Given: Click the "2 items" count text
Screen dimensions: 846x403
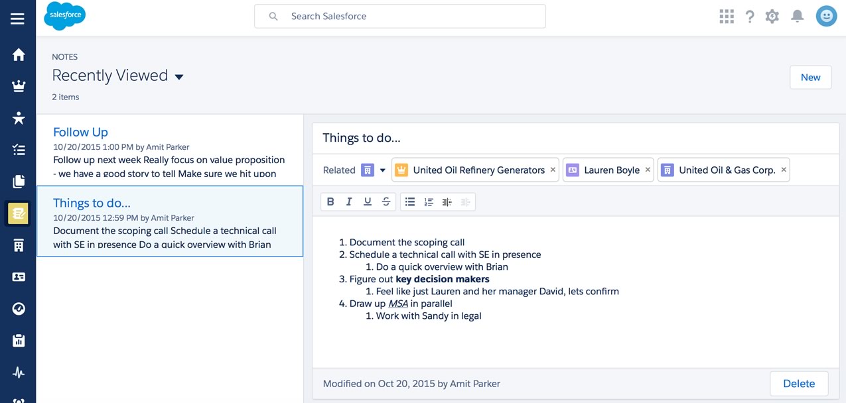Looking at the screenshot, I should [x=66, y=97].
